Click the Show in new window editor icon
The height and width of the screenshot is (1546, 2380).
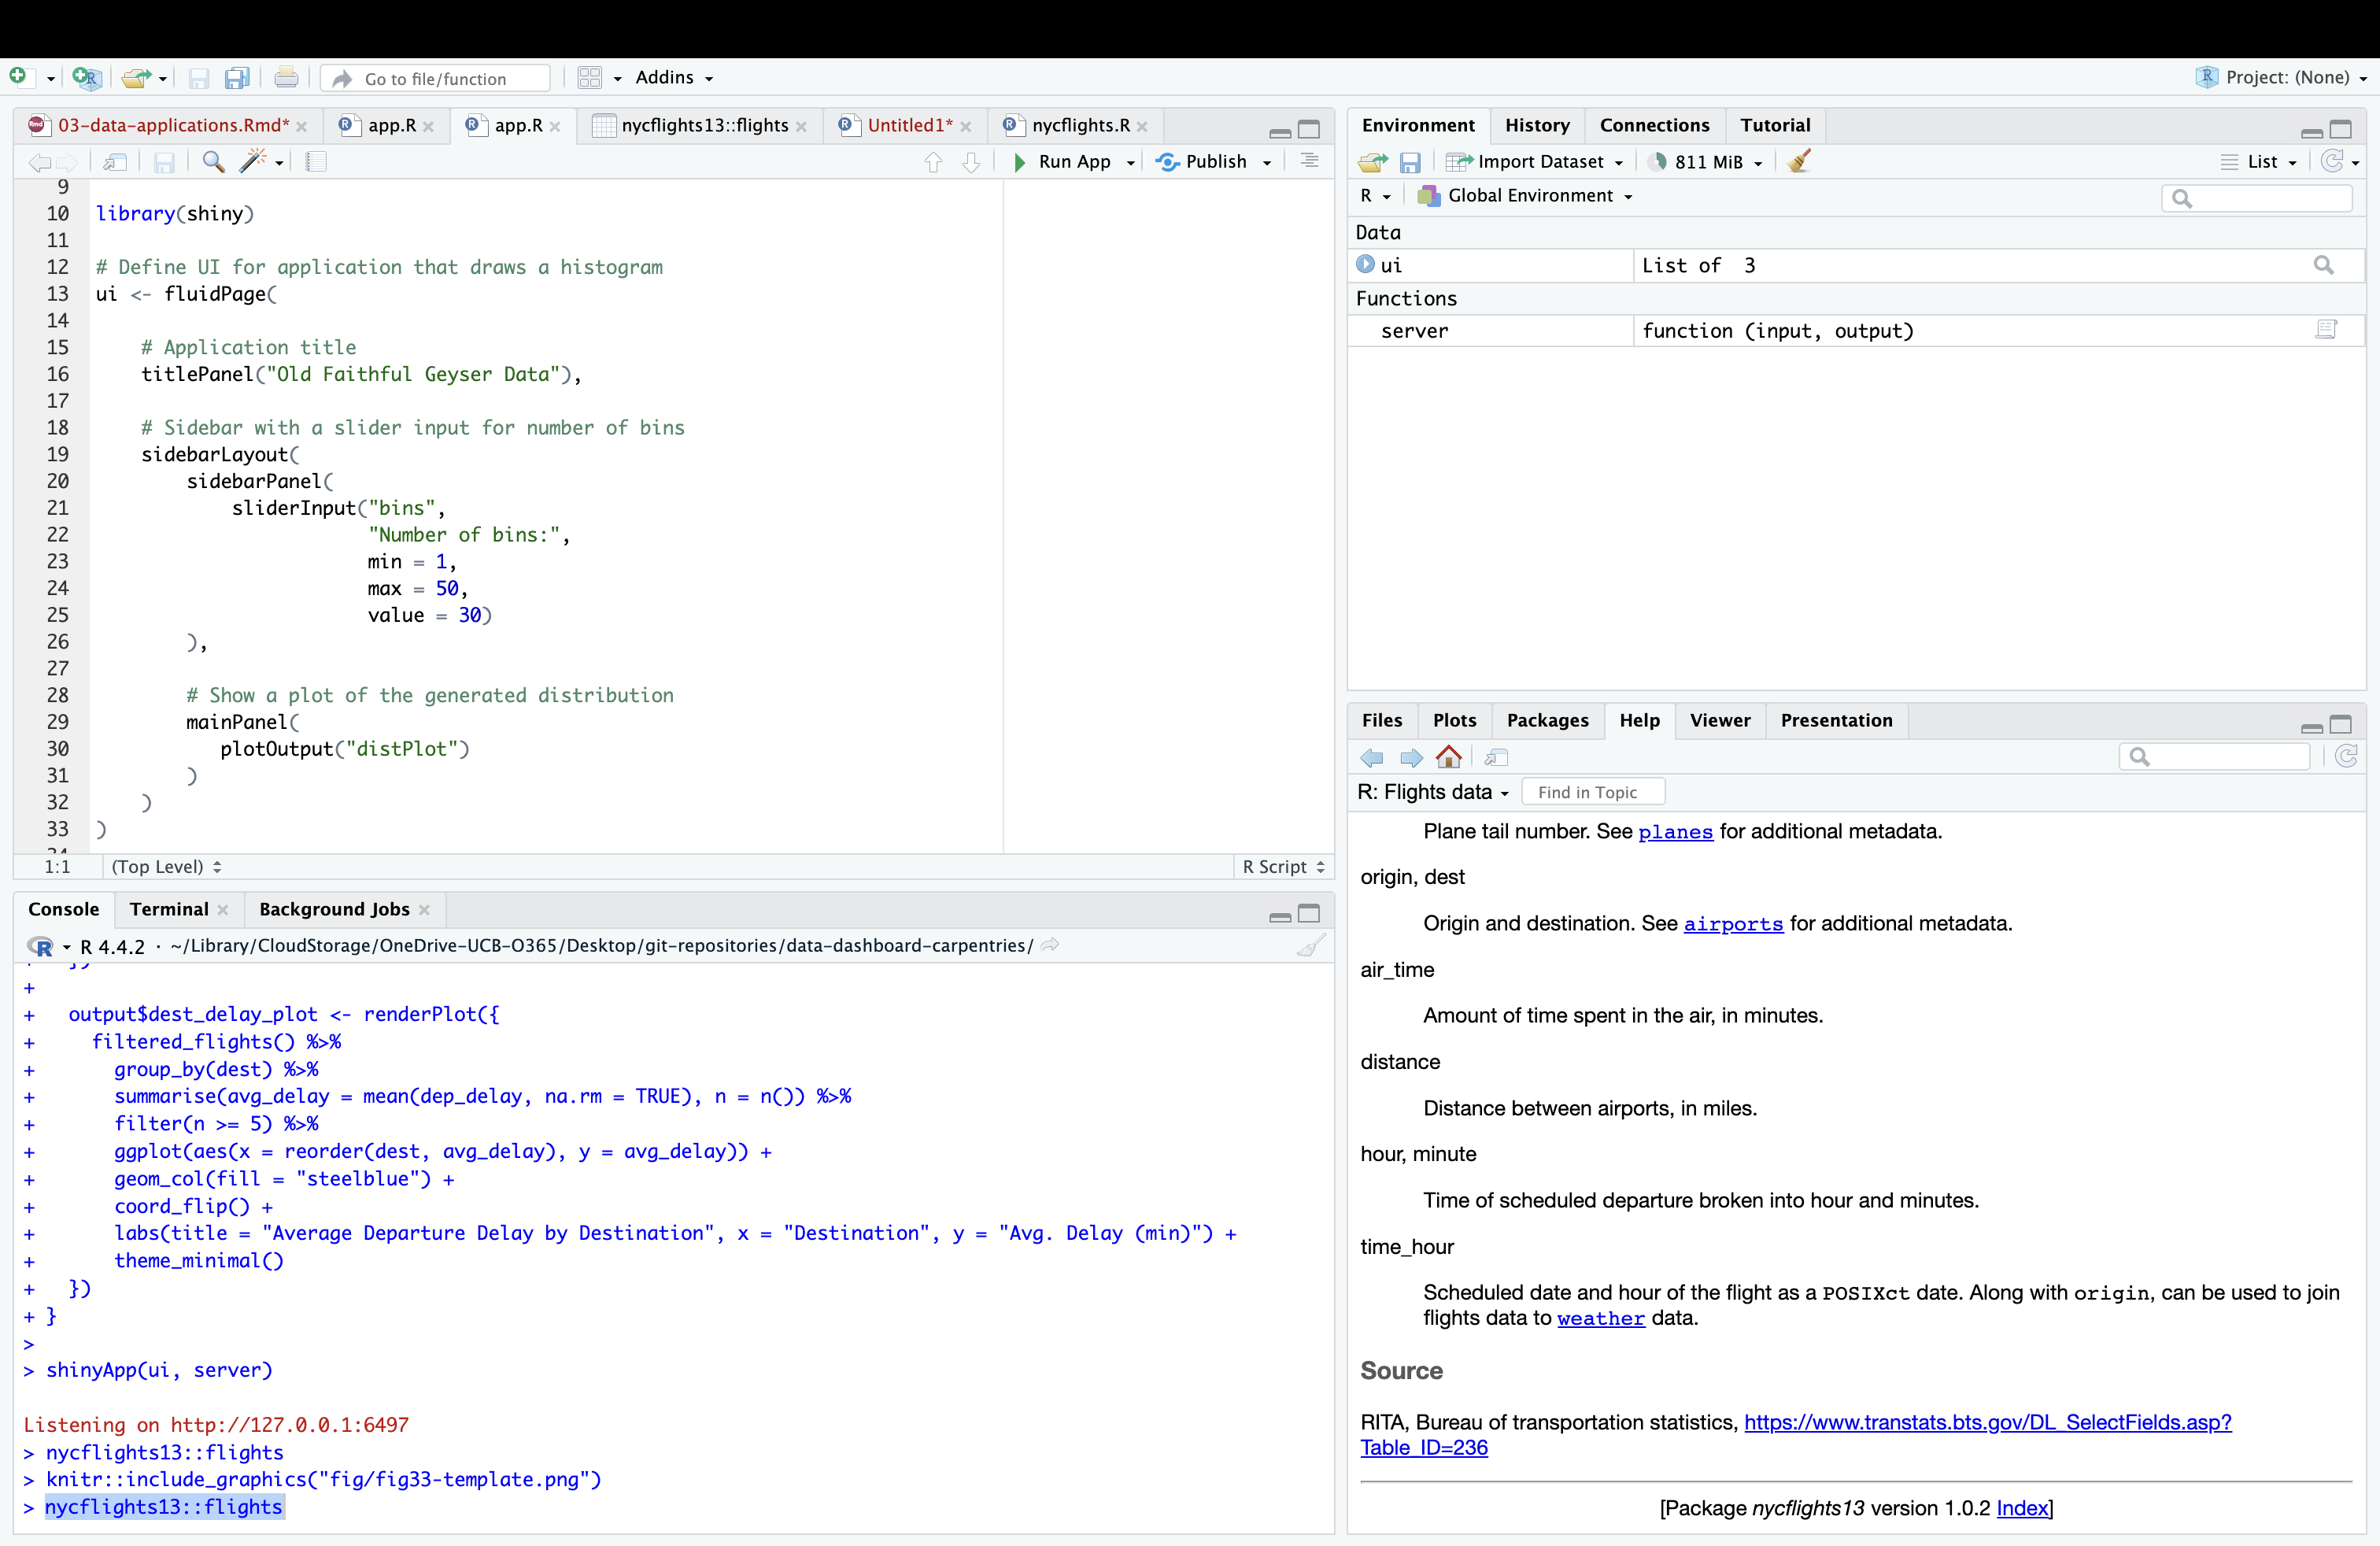(x=116, y=161)
